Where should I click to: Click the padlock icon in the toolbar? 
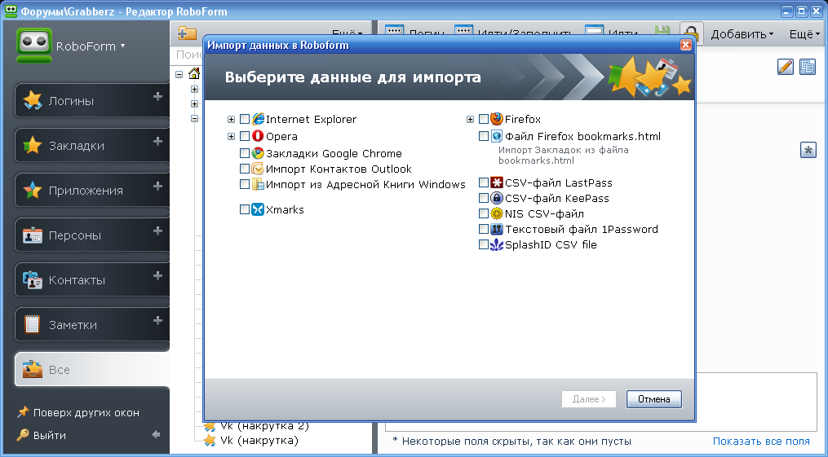click(691, 33)
